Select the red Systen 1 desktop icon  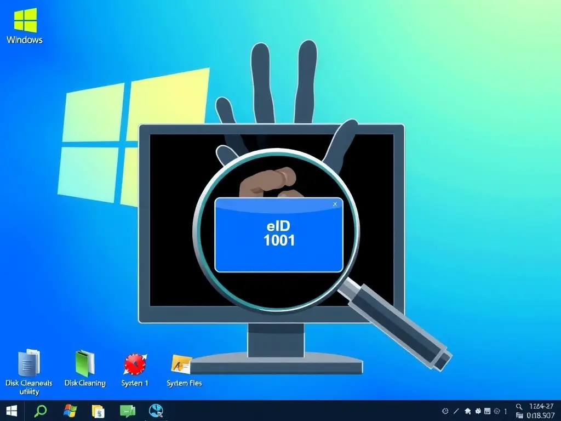pos(135,370)
